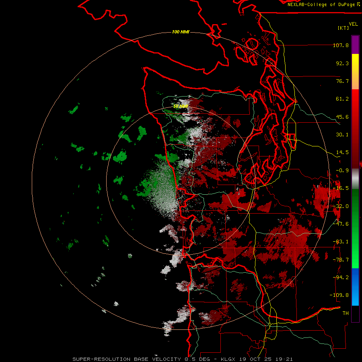The width and height of the screenshot is (362, 362).
Task: Pick the gray near-zero segment of the color bar
Action: (x=355, y=179)
